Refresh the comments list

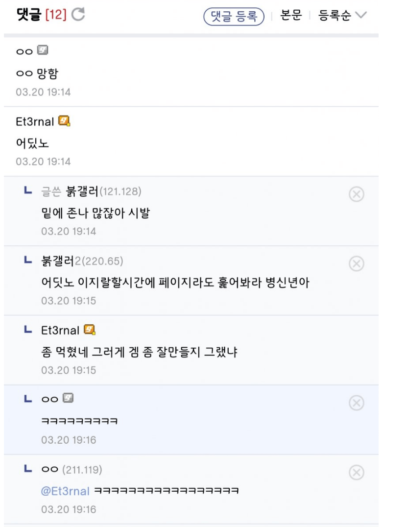point(78,15)
